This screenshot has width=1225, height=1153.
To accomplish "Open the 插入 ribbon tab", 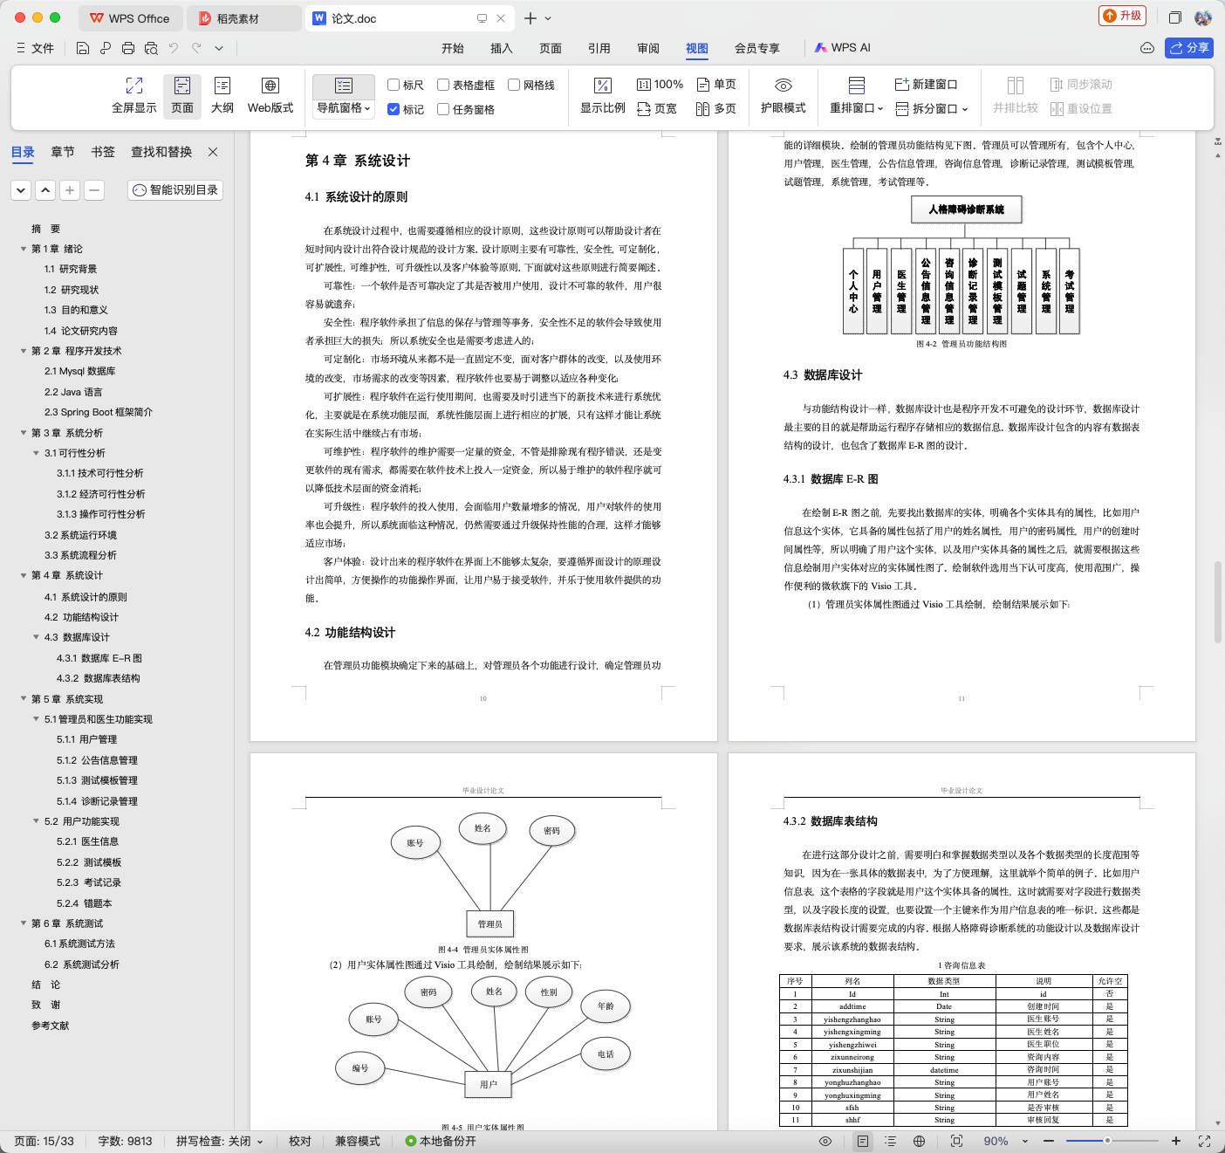I will pyautogui.click(x=502, y=48).
